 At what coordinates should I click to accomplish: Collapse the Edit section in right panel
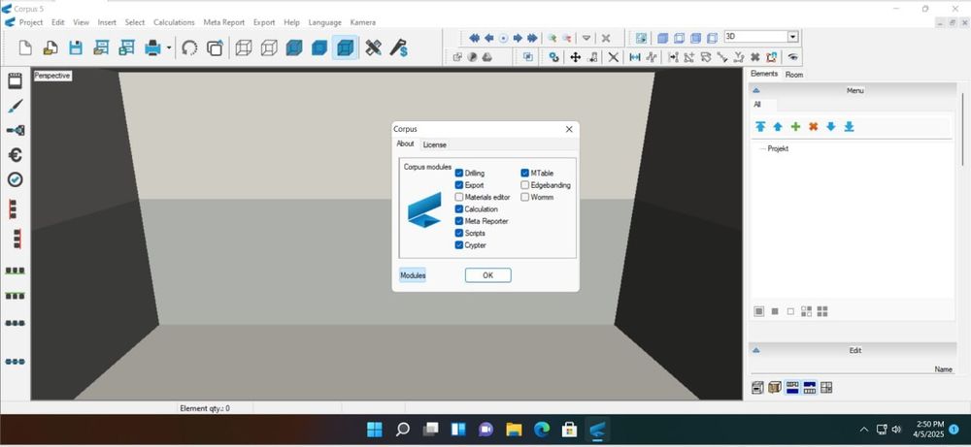point(756,350)
